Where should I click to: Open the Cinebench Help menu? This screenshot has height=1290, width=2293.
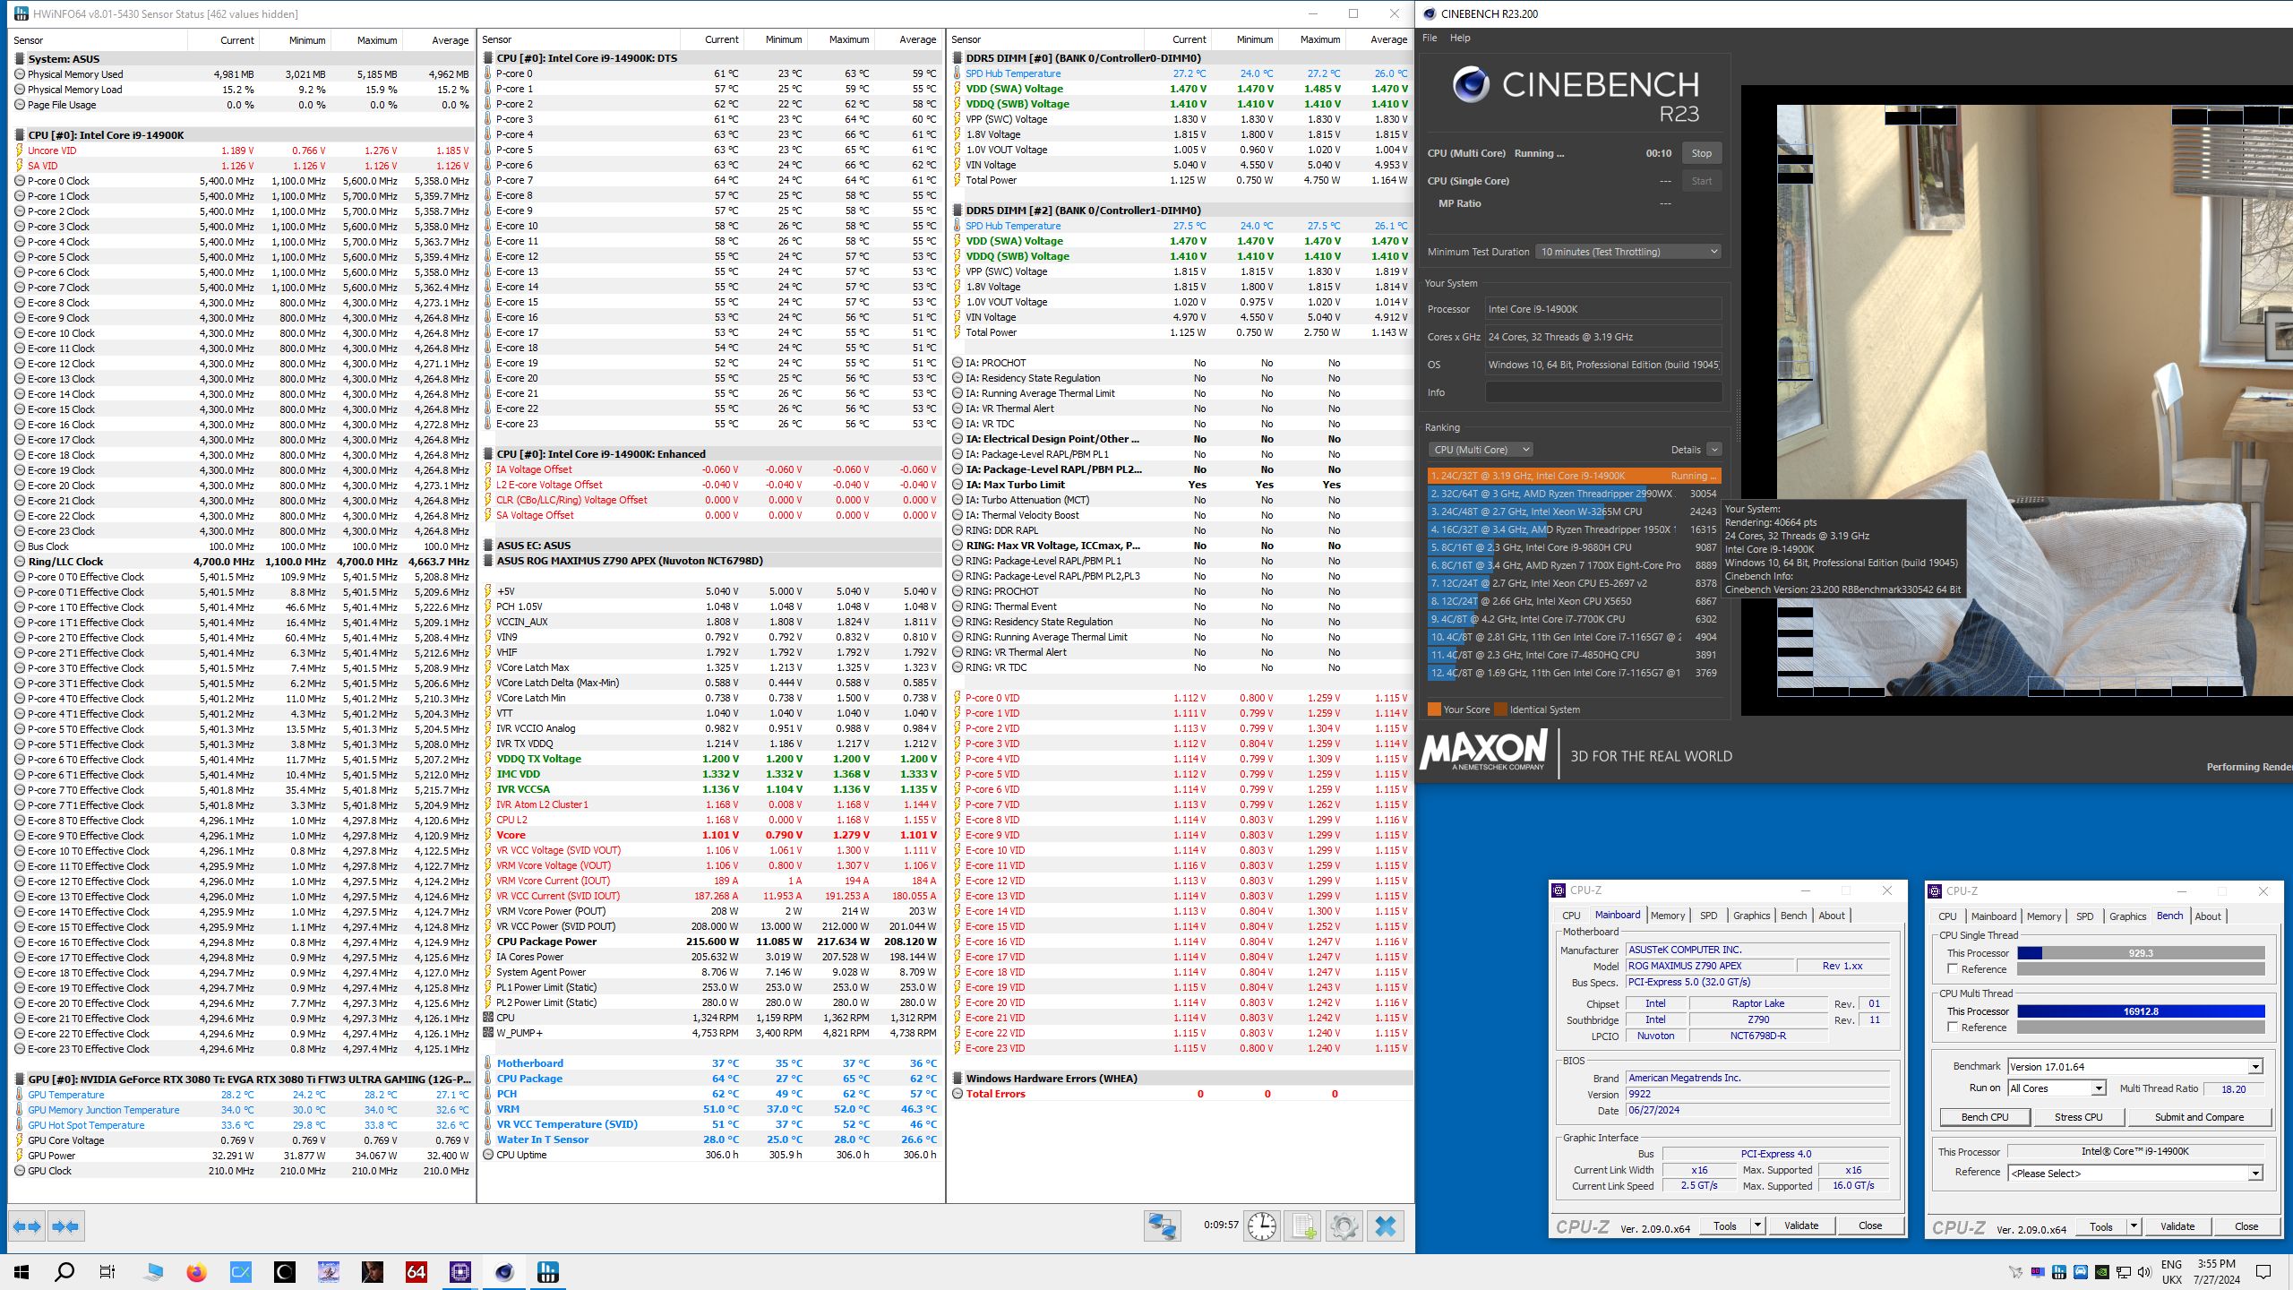(1460, 38)
